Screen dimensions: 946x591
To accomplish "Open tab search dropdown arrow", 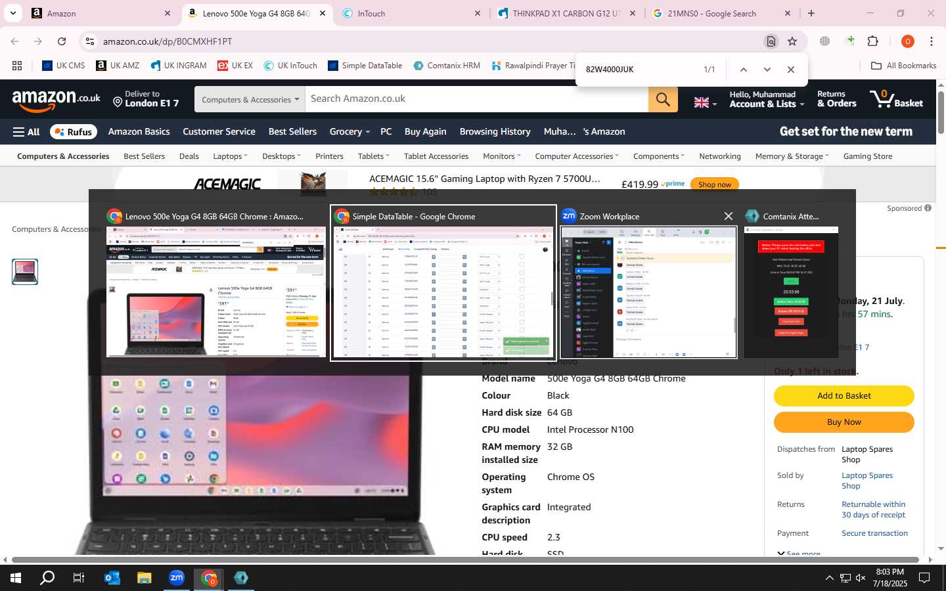I will coord(12,13).
